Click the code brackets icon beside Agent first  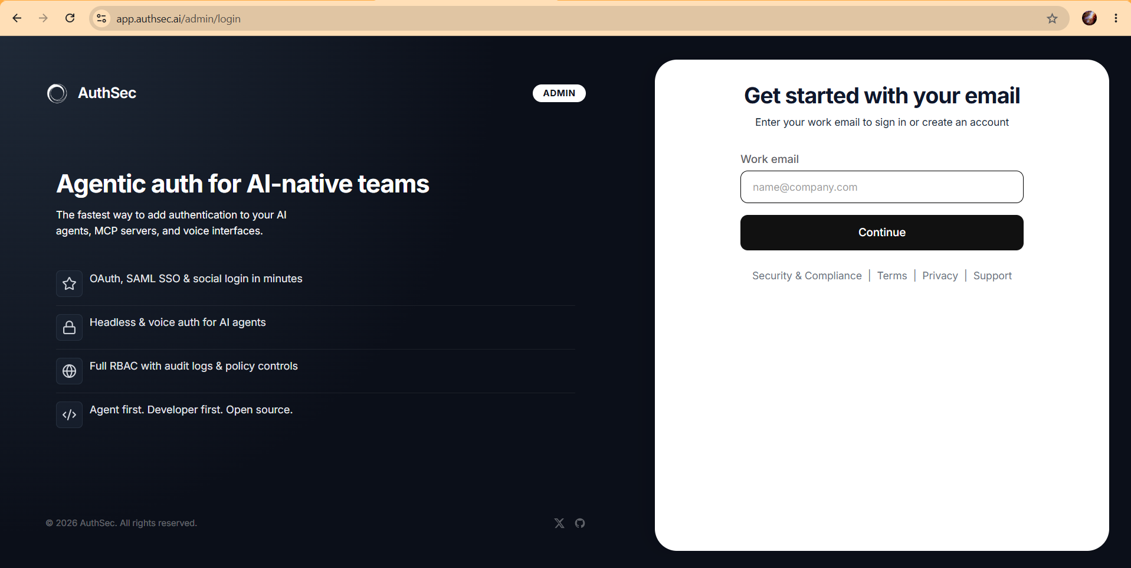pyautogui.click(x=69, y=414)
